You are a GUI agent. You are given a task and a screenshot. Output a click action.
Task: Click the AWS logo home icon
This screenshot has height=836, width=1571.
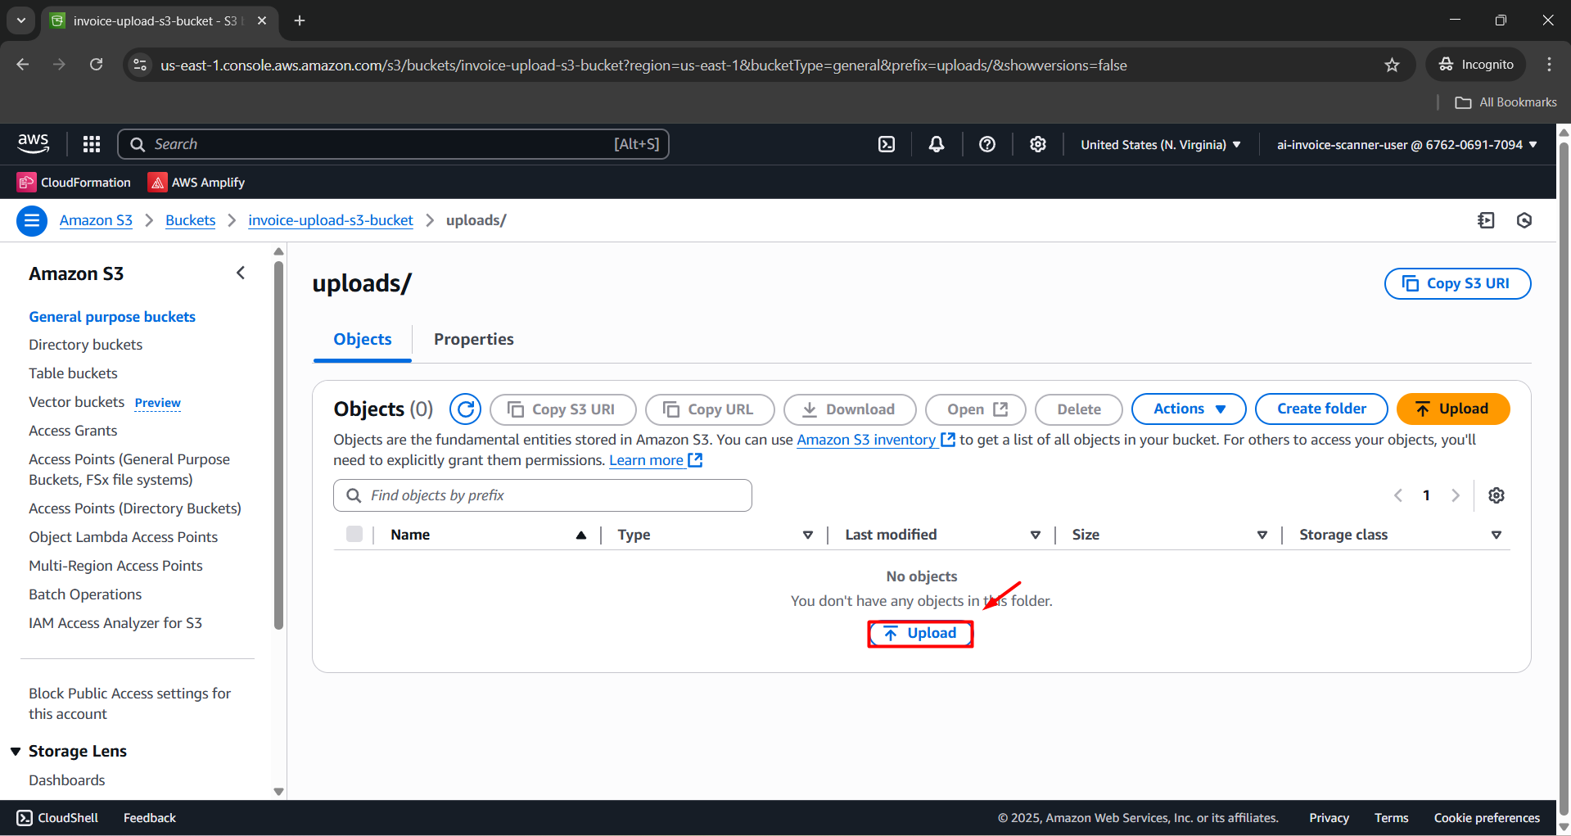click(34, 144)
